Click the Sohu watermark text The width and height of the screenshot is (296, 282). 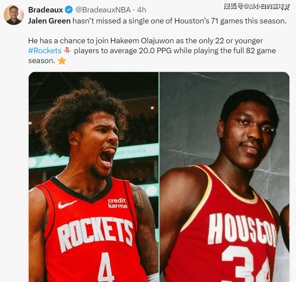pyautogui.click(x=257, y=6)
